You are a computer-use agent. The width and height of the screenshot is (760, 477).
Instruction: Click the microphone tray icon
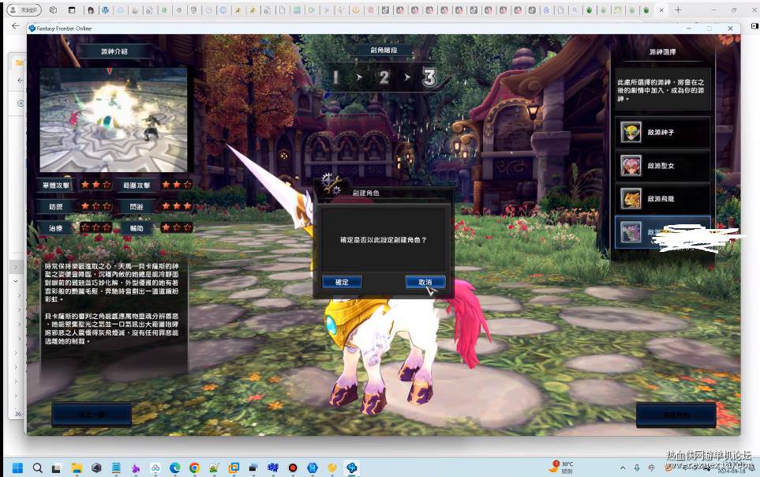coord(637,468)
